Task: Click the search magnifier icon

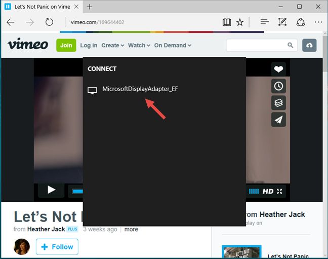Action: (290, 45)
